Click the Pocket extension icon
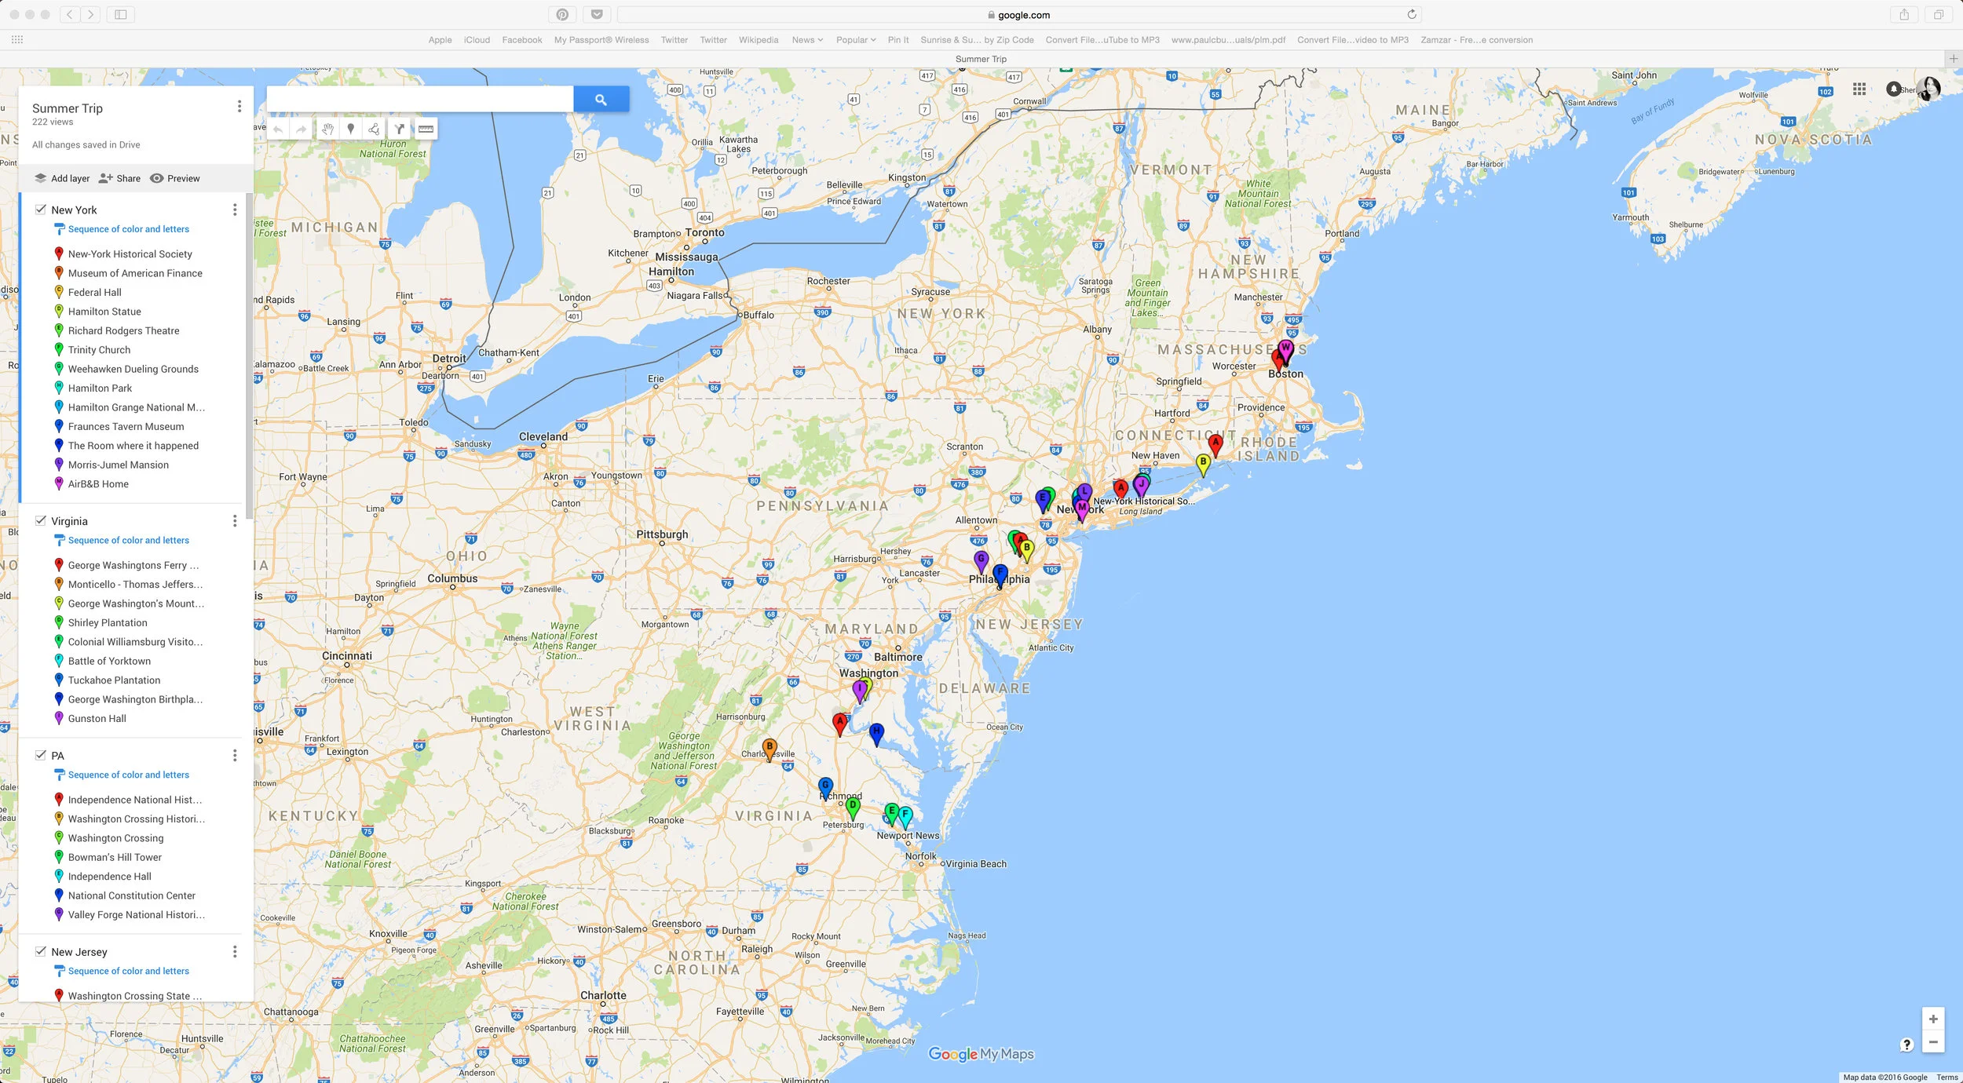Viewport: 1963px width, 1083px height. [x=597, y=15]
